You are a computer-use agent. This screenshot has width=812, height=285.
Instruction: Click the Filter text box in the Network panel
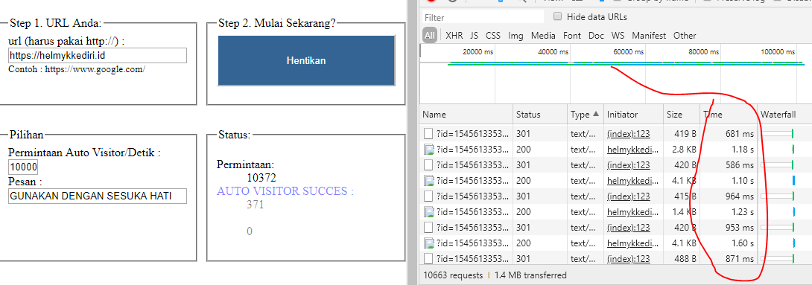(483, 17)
